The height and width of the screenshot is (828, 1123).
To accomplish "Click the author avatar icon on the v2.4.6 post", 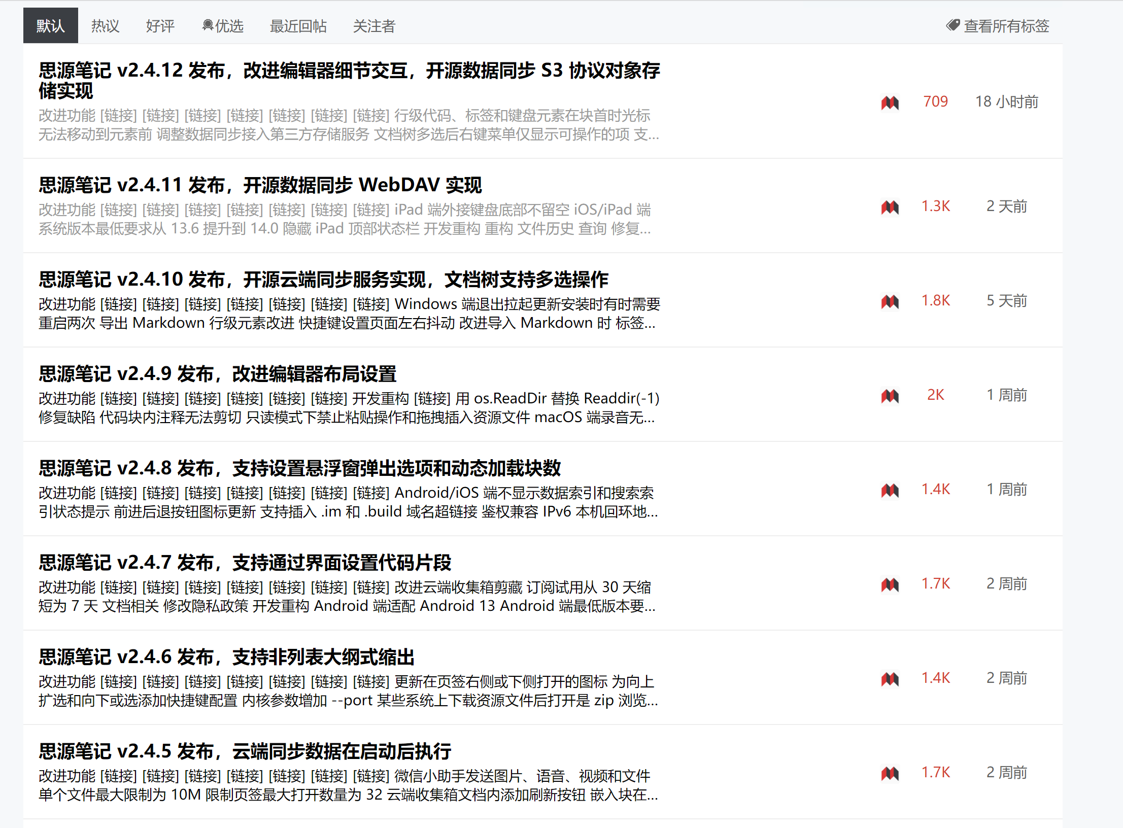I will click(890, 678).
